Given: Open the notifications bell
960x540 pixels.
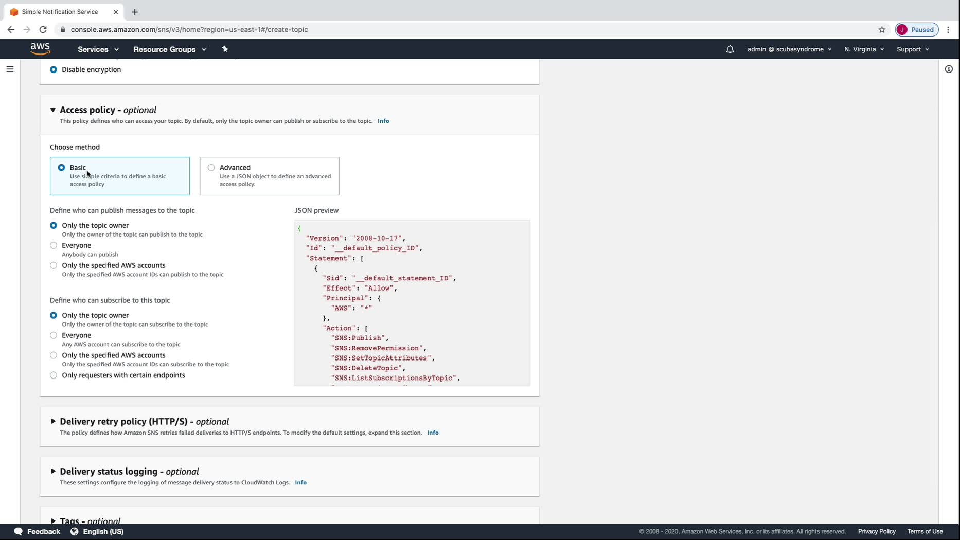Looking at the screenshot, I should [730, 49].
